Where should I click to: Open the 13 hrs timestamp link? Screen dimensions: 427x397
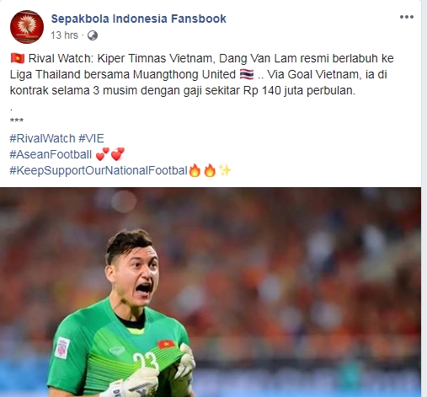(64, 35)
